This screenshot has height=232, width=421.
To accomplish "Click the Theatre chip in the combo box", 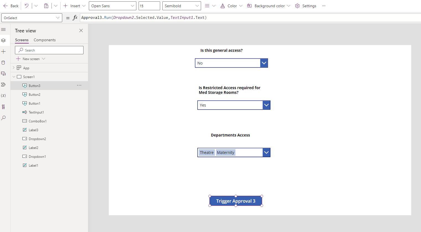I will coord(207,153).
